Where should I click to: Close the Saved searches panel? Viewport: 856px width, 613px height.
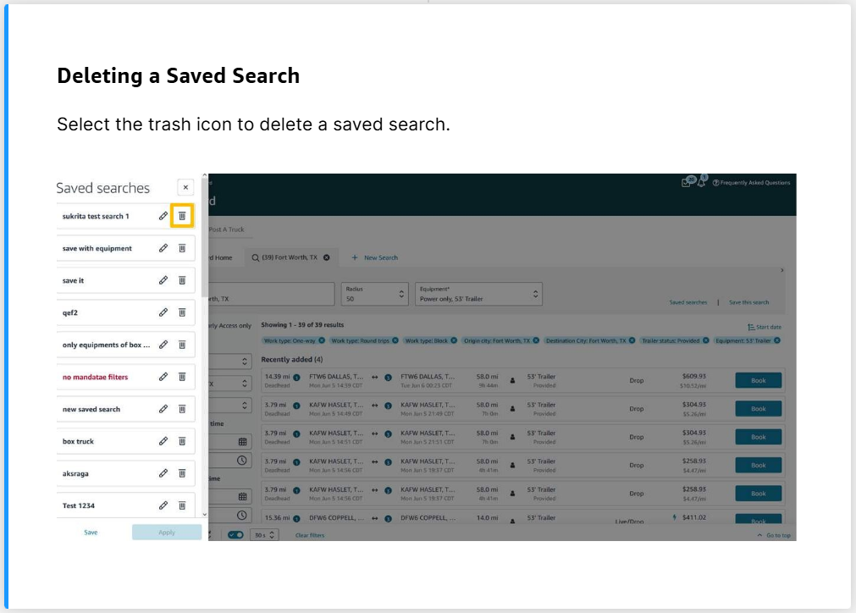point(185,187)
